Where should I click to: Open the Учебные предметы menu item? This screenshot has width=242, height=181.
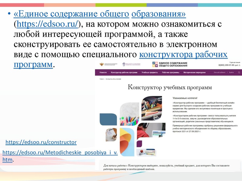tap(149, 73)
